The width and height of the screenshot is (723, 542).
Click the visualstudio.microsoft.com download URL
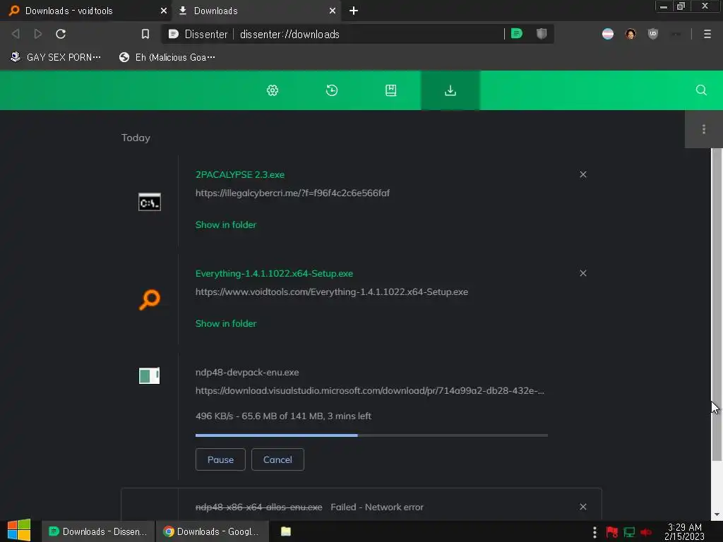pos(370,391)
